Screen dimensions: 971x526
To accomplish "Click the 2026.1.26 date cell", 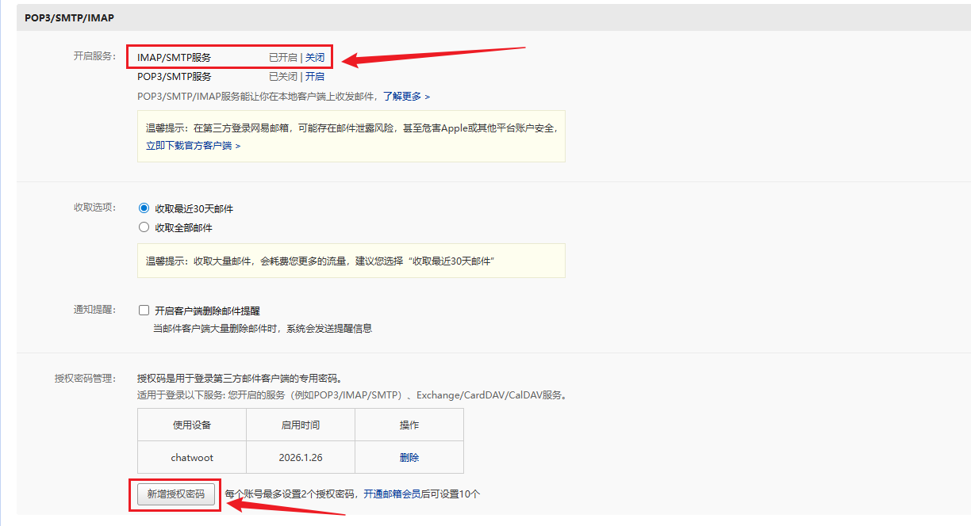I will tap(301, 457).
